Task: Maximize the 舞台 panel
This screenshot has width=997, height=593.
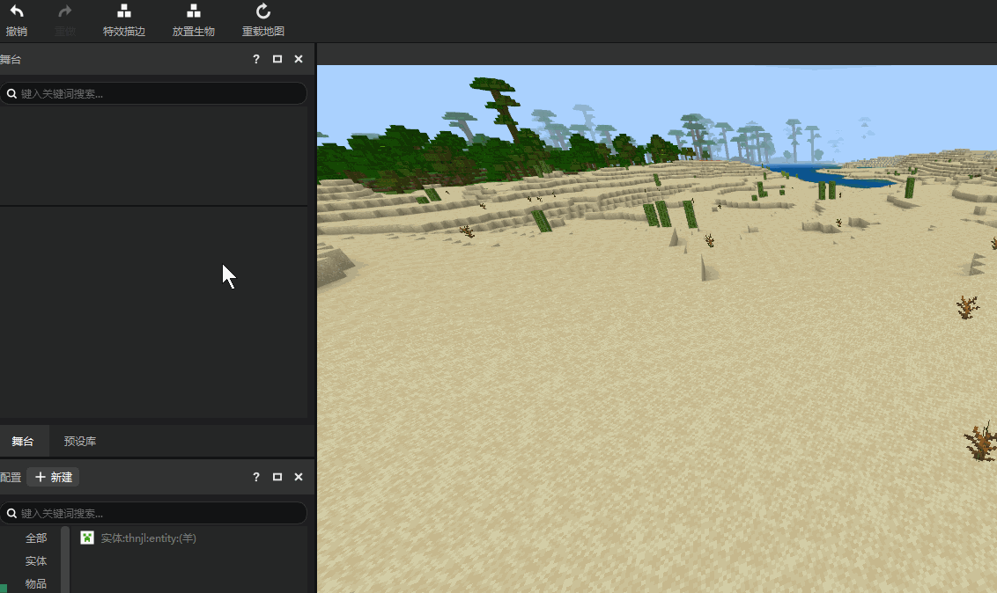Action: (277, 59)
